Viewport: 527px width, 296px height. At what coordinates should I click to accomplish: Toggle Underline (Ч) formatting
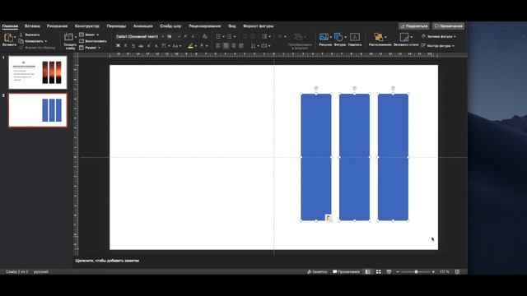(133, 46)
